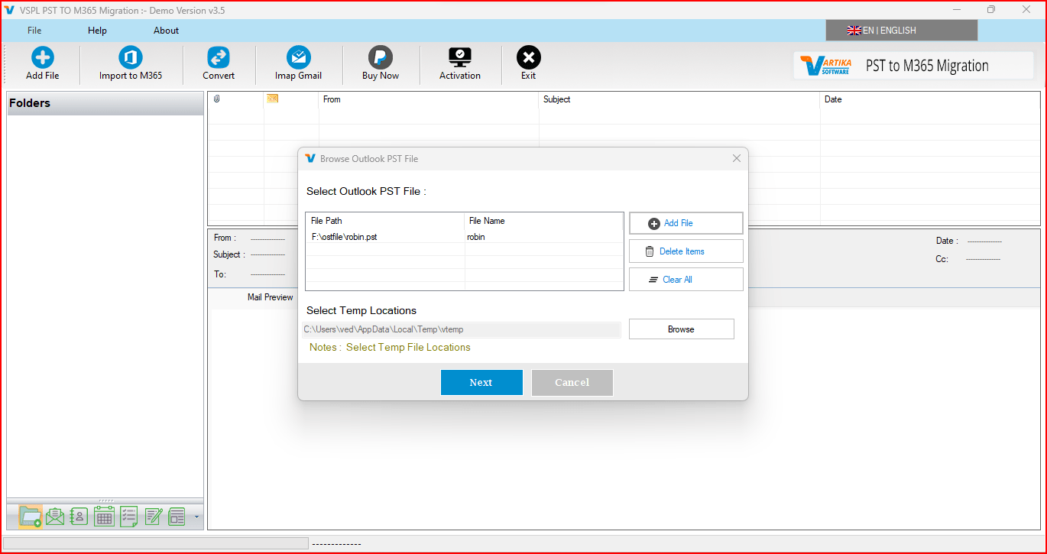The image size is (1047, 554).
Task: Sort by the Subject column header
Action: (x=679, y=99)
